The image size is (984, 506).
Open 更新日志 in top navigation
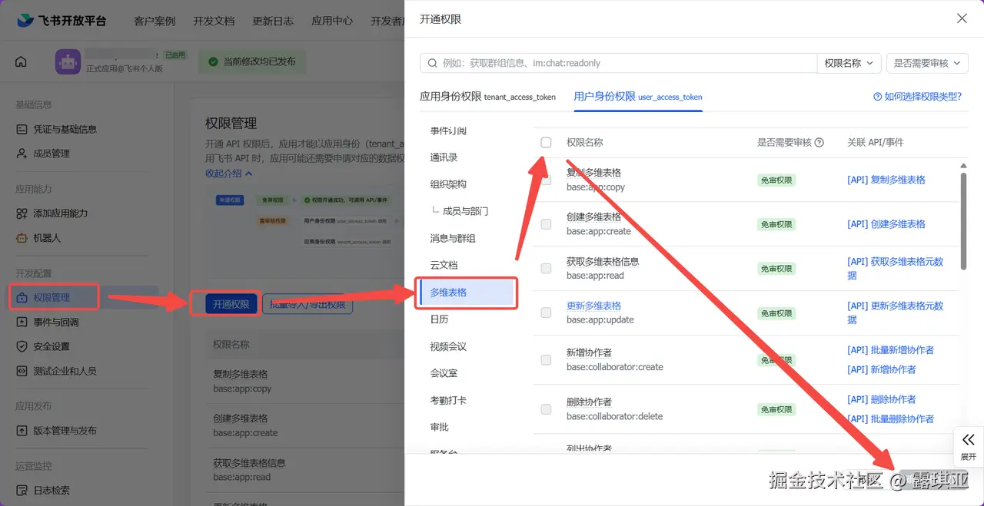click(x=273, y=21)
